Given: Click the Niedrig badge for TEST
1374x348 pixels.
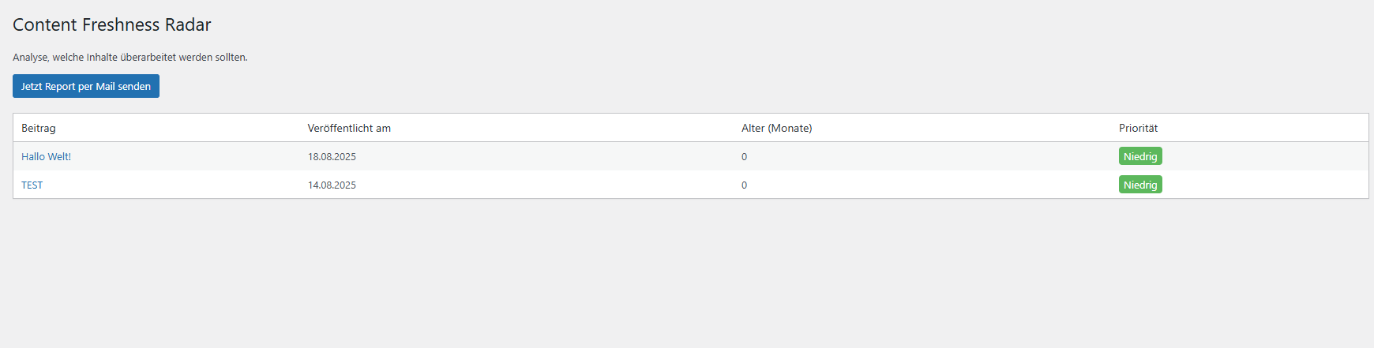Looking at the screenshot, I should click(1140, 185).
